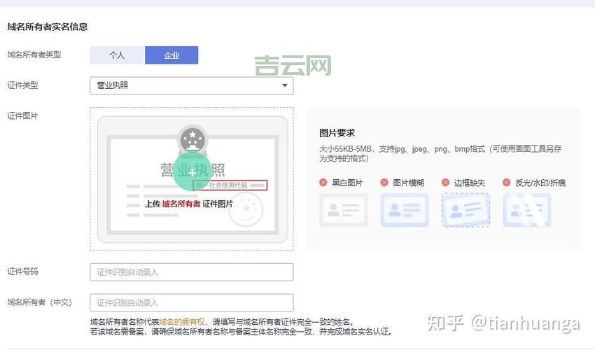The height and width of the screenshot is (350, 595).
Task: Click the 证件图片 label
Action: [x=23, y=115]
